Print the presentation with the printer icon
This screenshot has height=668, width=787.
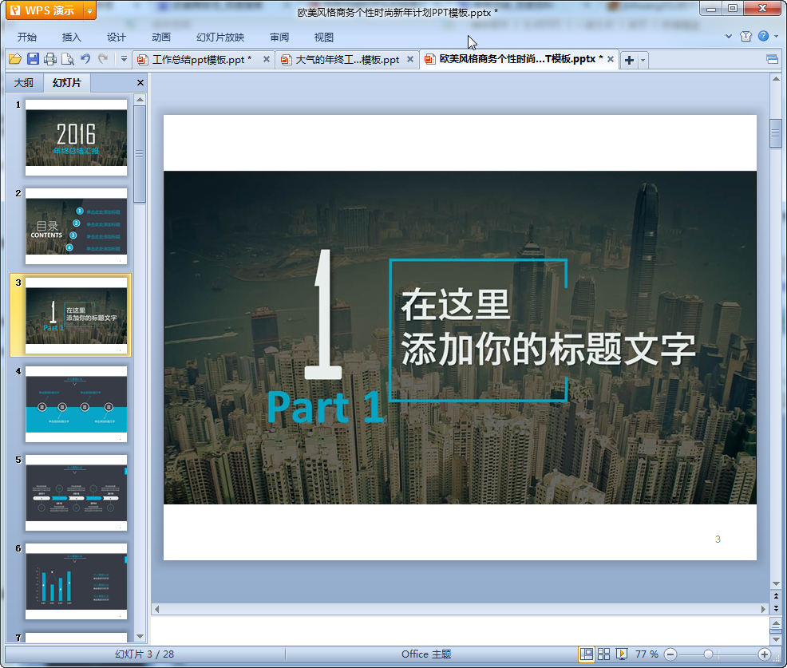[x=50, y=59]
